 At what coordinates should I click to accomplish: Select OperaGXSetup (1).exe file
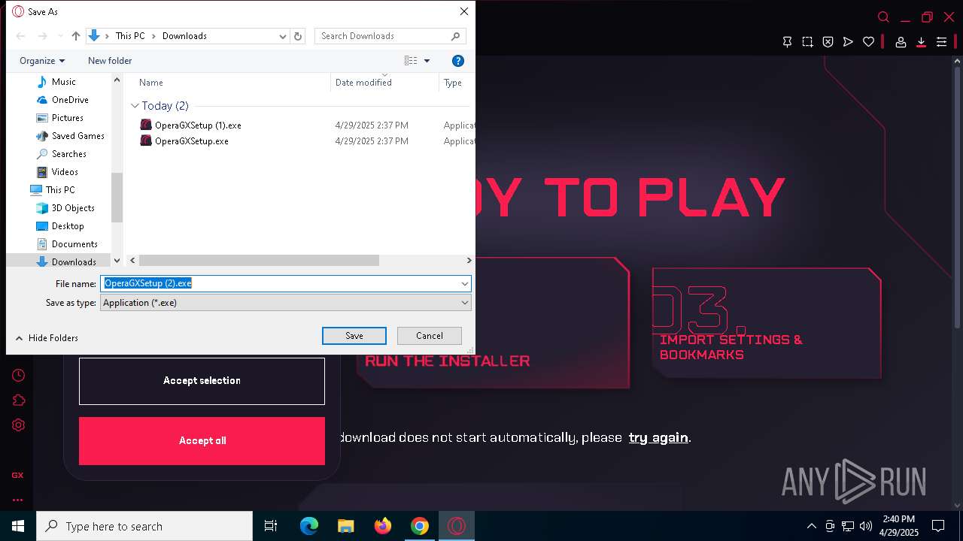click(x=198, y=125)
